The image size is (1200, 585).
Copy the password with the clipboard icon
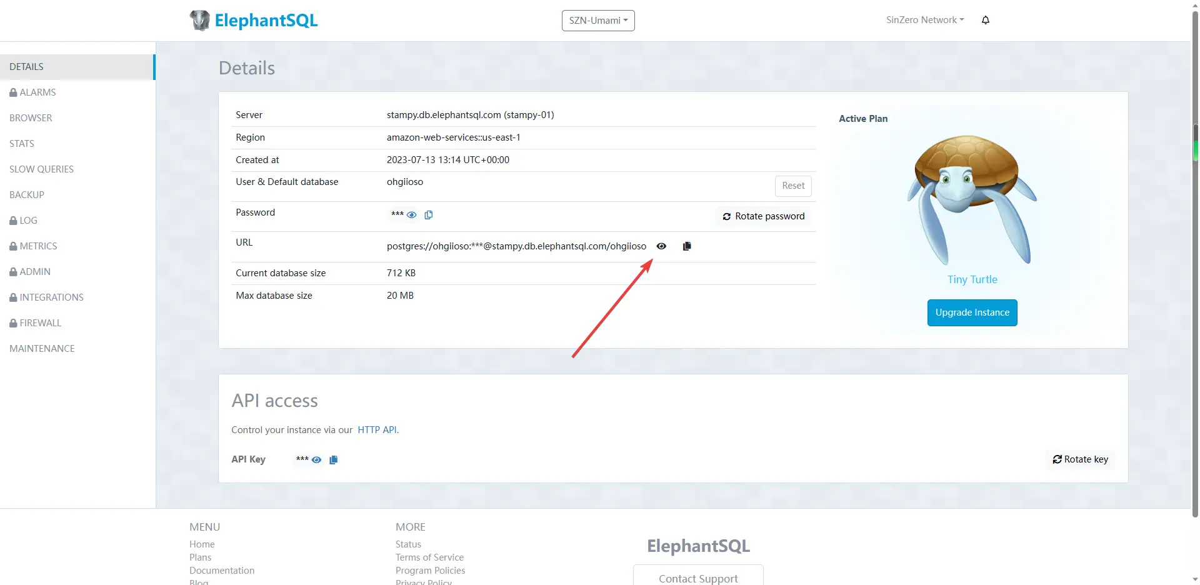[x=429, y=215]
